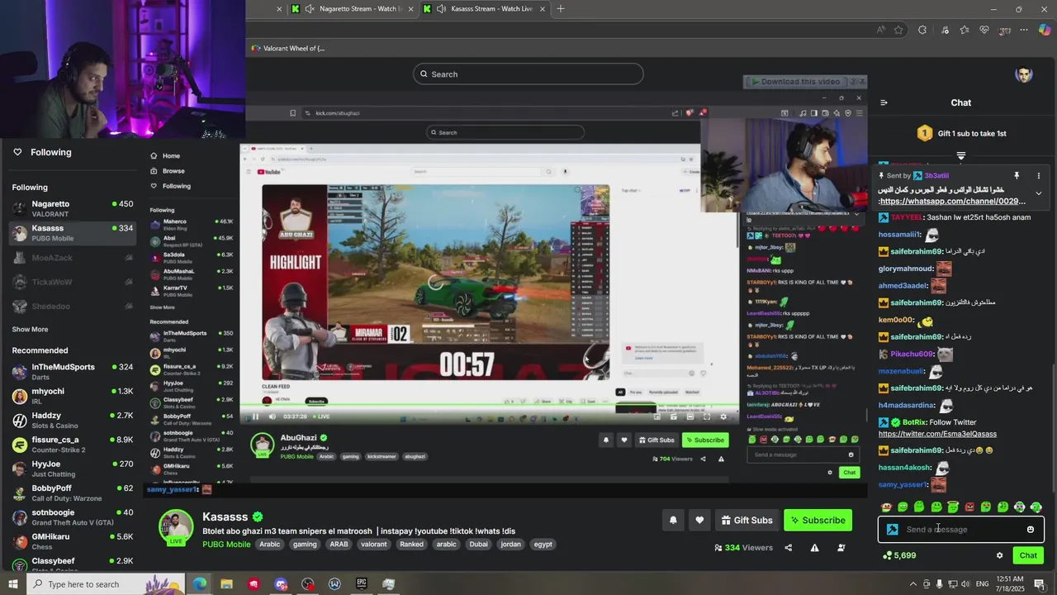The width and height of the screenshot is (1057, 595).
Task: Click the PUBG Mobile category link
Action: point(226,545)
